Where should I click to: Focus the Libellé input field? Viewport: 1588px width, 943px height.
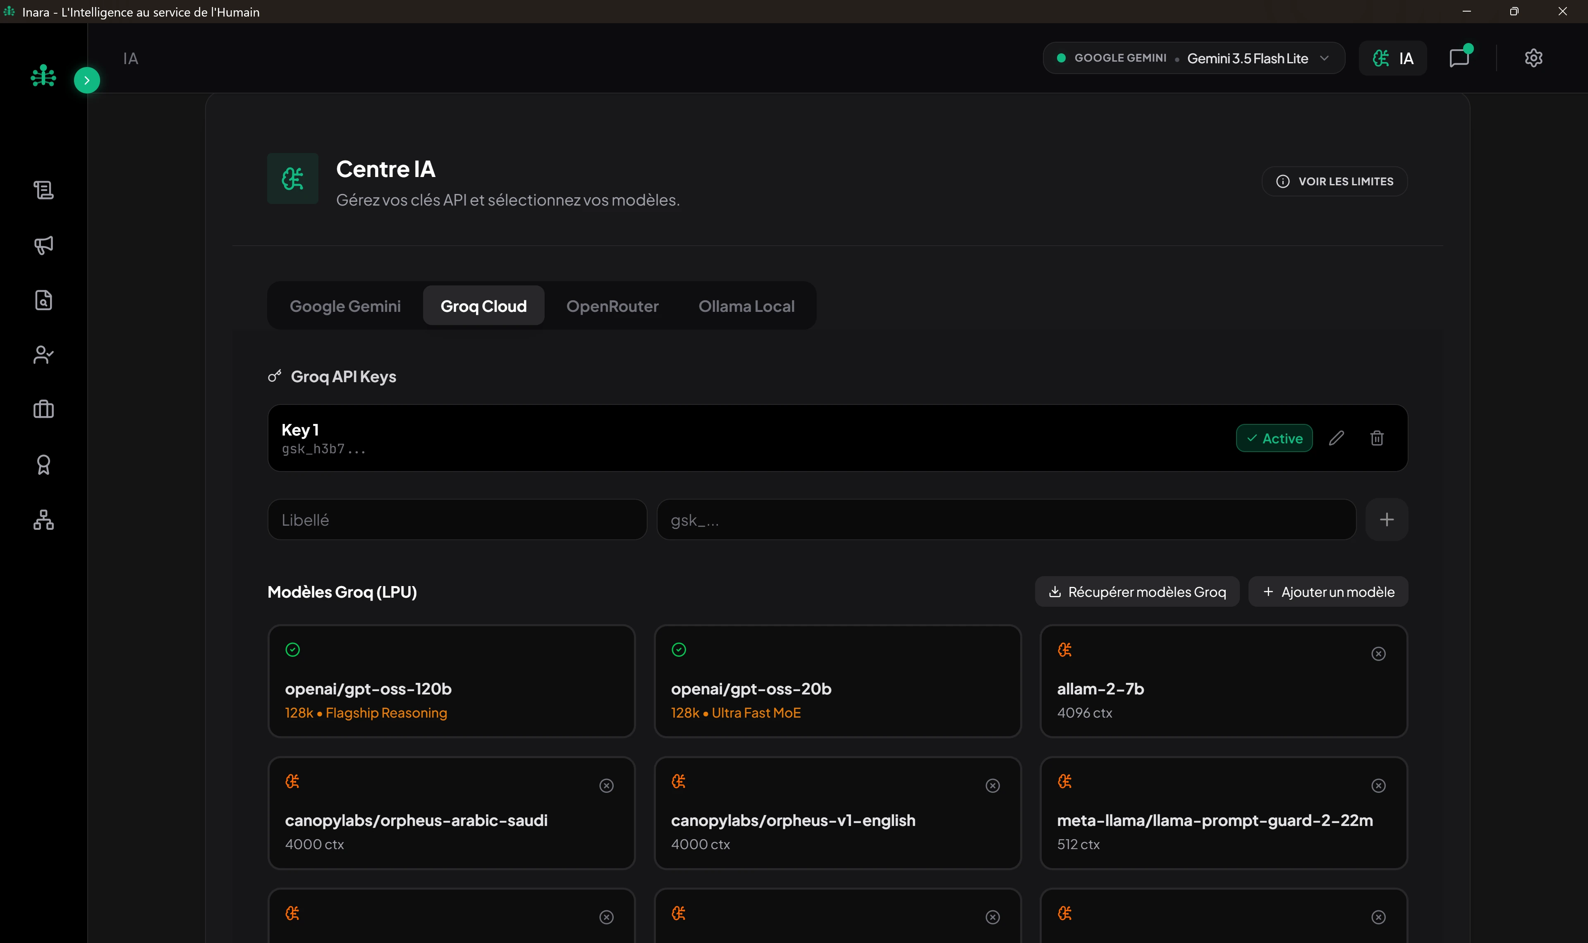pyautogui.click(x=457, y=520)
